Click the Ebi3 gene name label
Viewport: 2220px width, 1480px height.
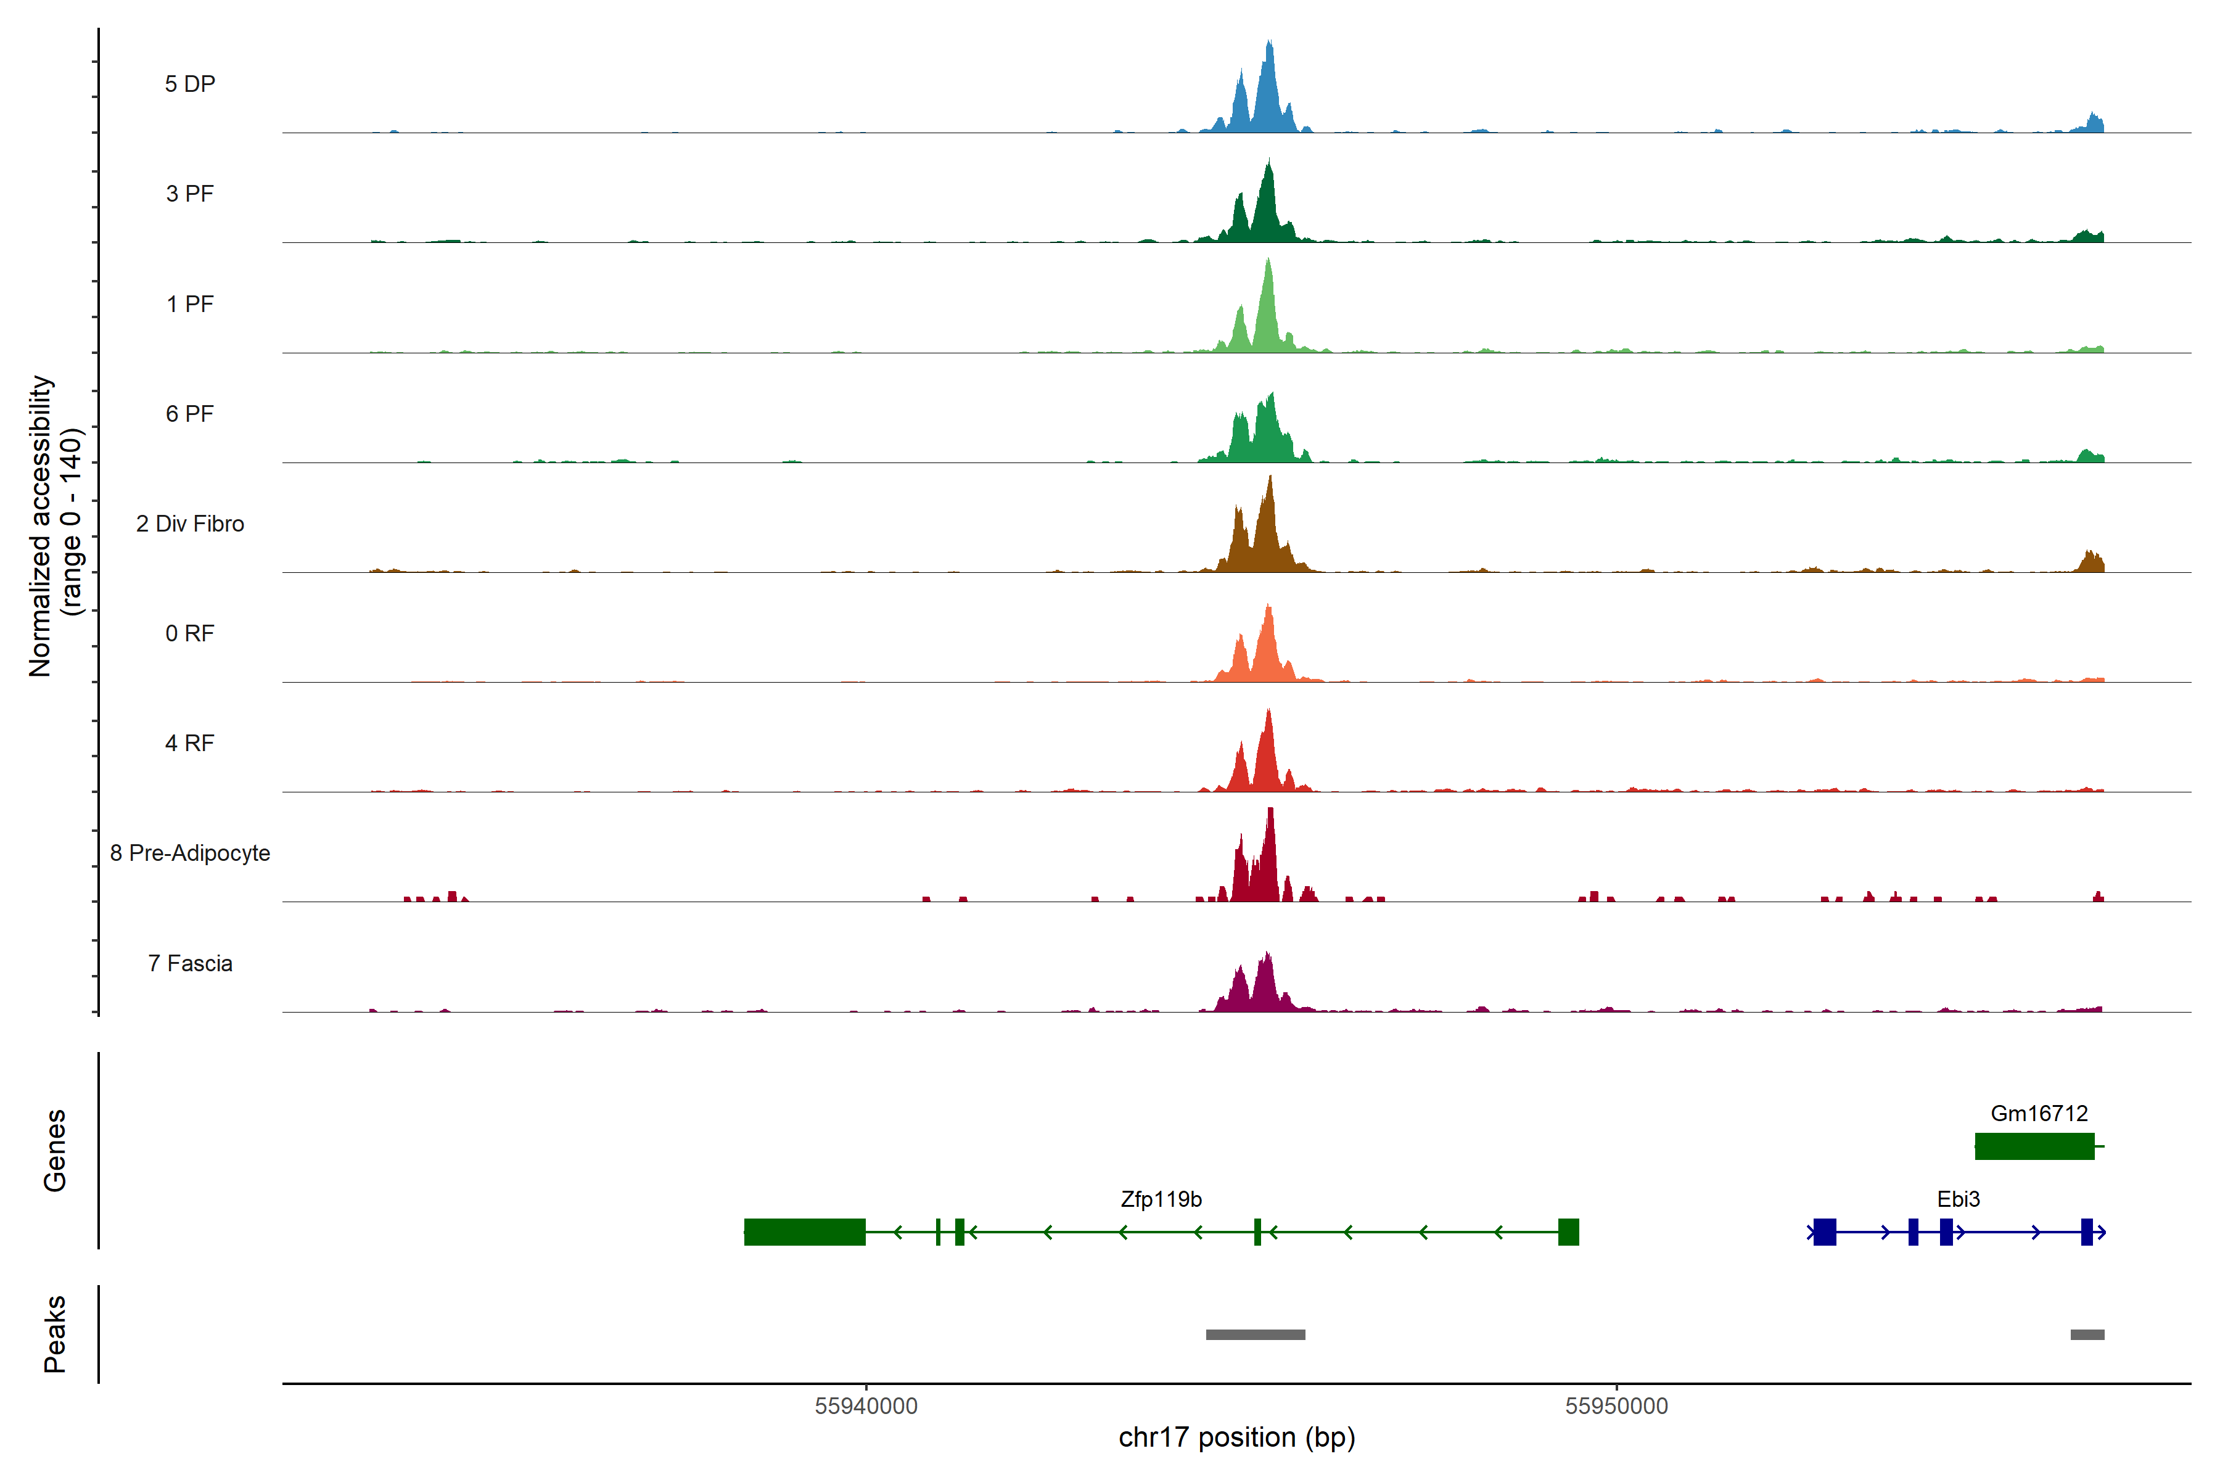point(1959,1199)
